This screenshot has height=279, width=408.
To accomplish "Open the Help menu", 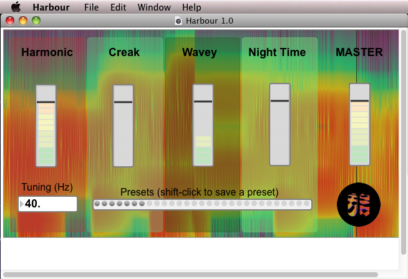I will click(192, 7).
